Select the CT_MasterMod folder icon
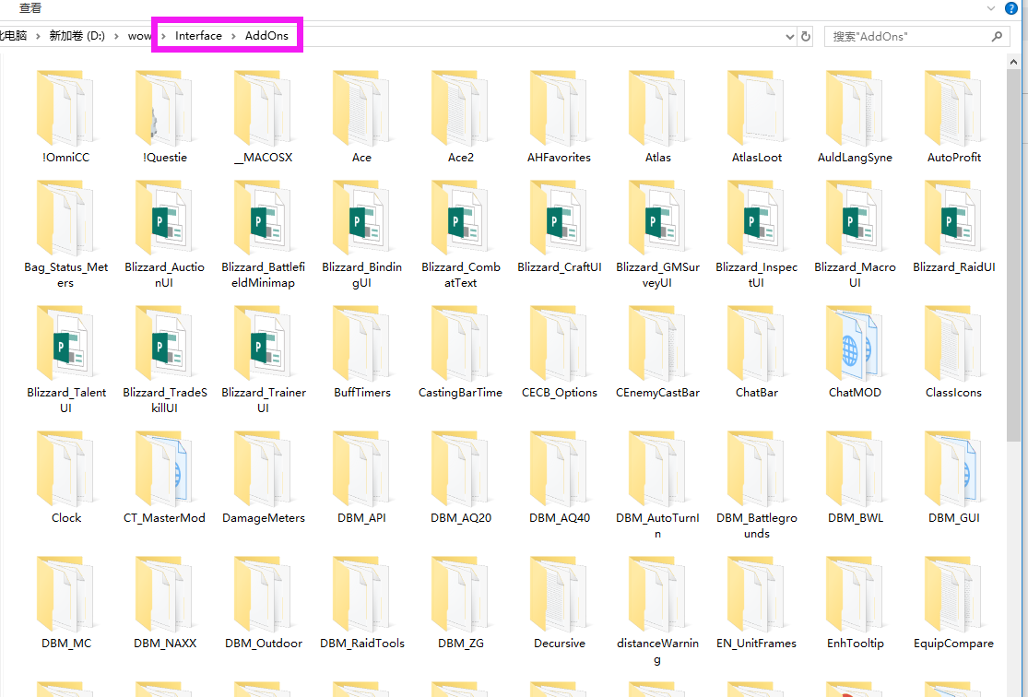 [164, 469]
